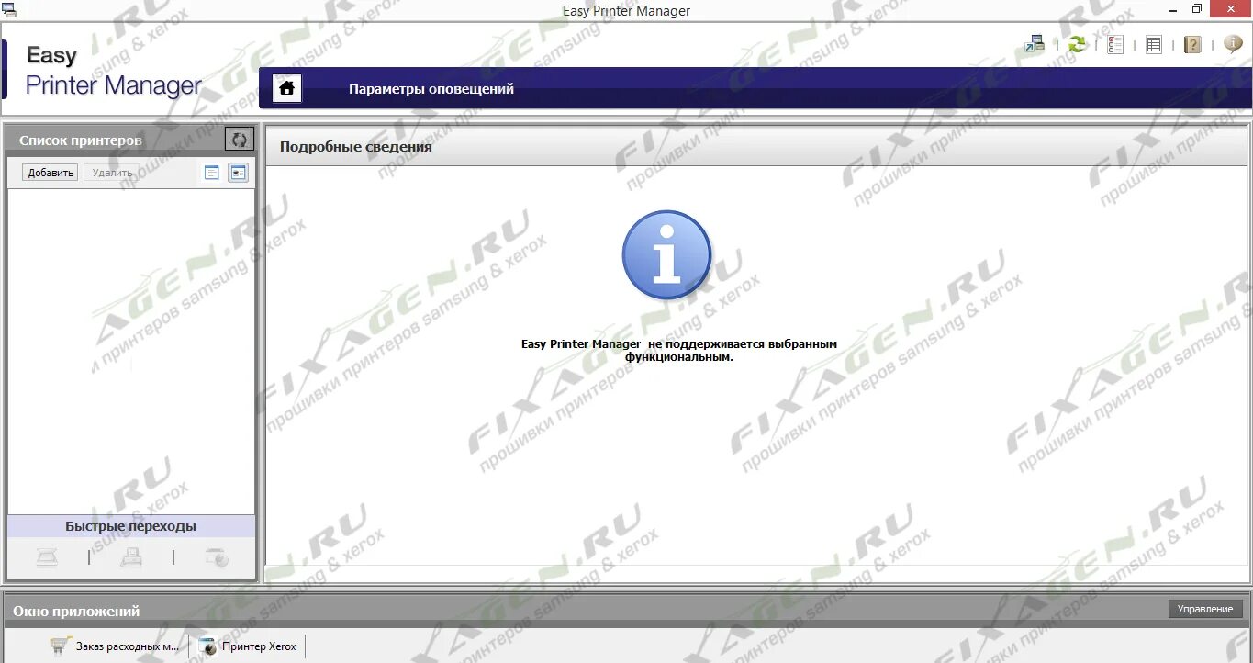Click the Easy Printer Manager logo
This screenshot has height=663, width=1253.
point(114,71)
